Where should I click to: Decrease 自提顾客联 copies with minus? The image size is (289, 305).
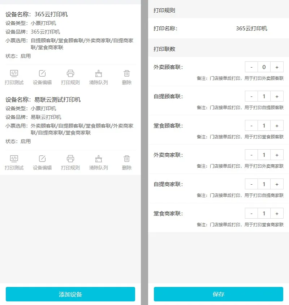click(x=251, y=96)
